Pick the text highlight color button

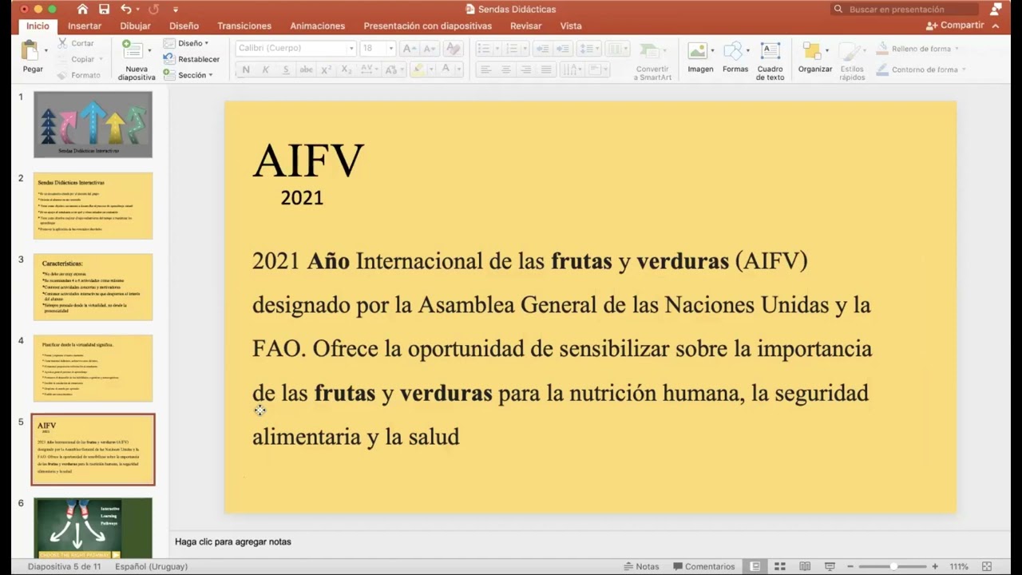click(x=418, y=70)
